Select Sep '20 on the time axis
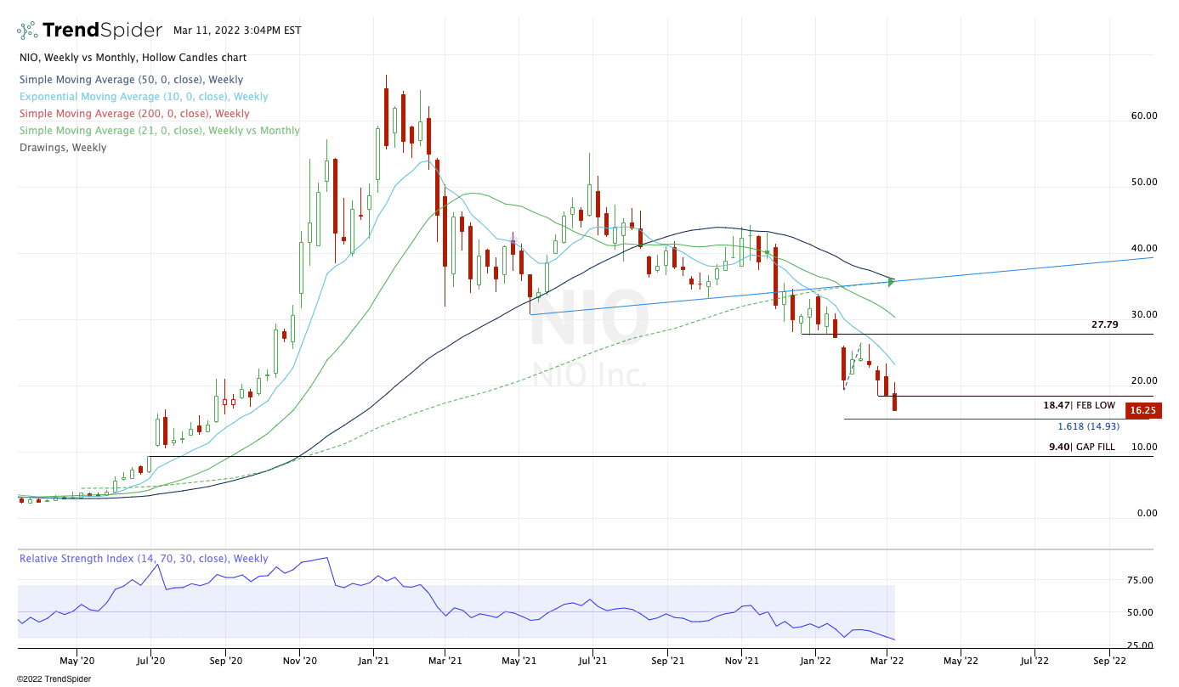 point(225,659)
